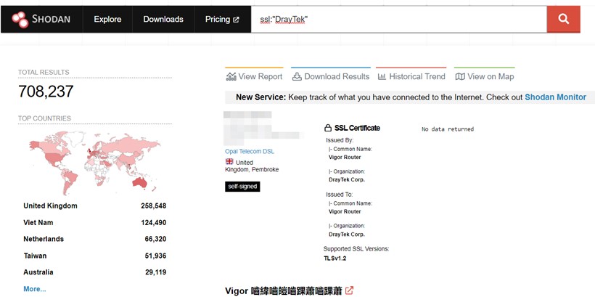Expand top countries with More... link
This screenshot has width=595, height=297.
[34, 288]
